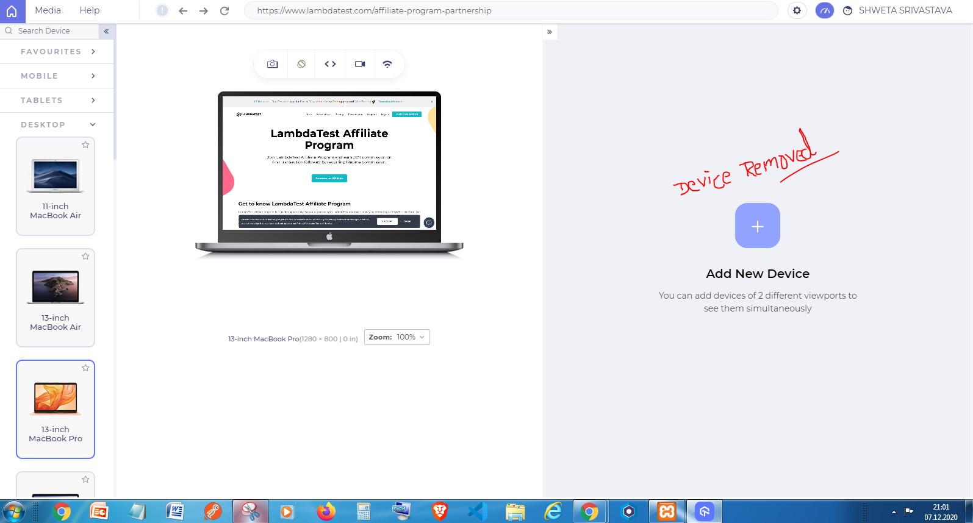973x523 pixels.
Task: Open Firefox from the taskbar
Action: click(326, 511)
